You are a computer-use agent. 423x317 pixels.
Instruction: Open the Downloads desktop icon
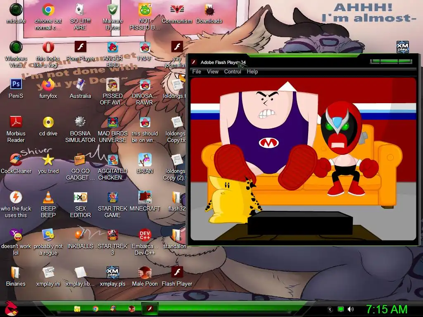209,14
